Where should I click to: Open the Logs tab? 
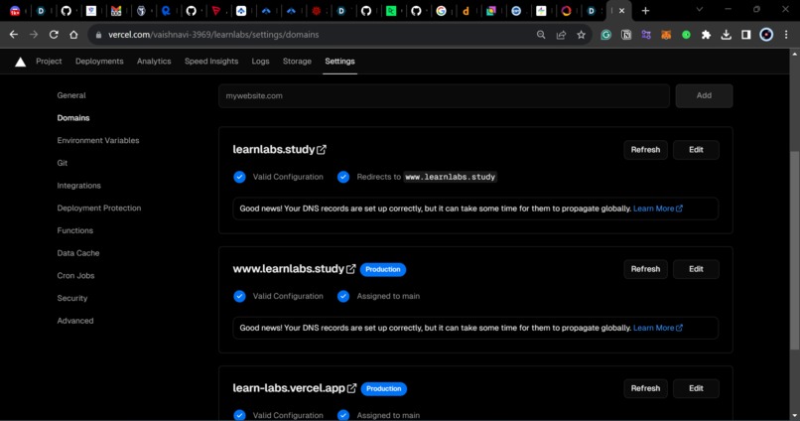click(x=260, y=62)
